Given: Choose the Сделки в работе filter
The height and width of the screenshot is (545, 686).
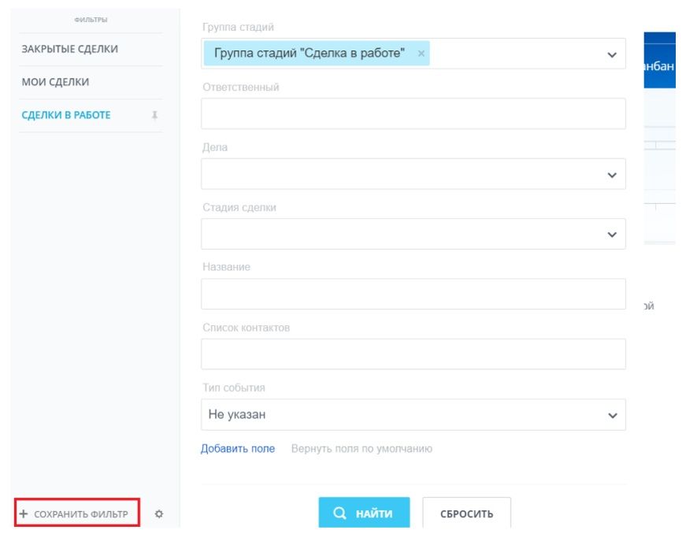Looking at the screenshot, I should click(66, 115).
